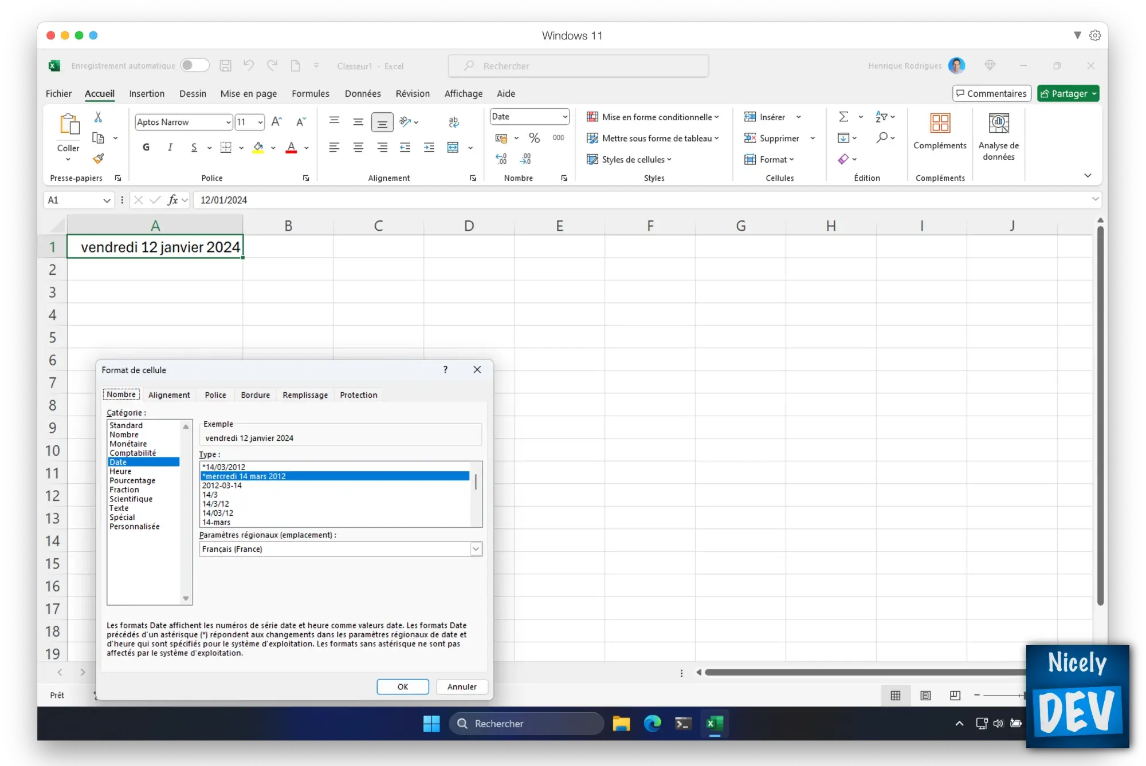Click the Undo arrow icon
This screenshot has width=1146, height=766.
(249, 66)
